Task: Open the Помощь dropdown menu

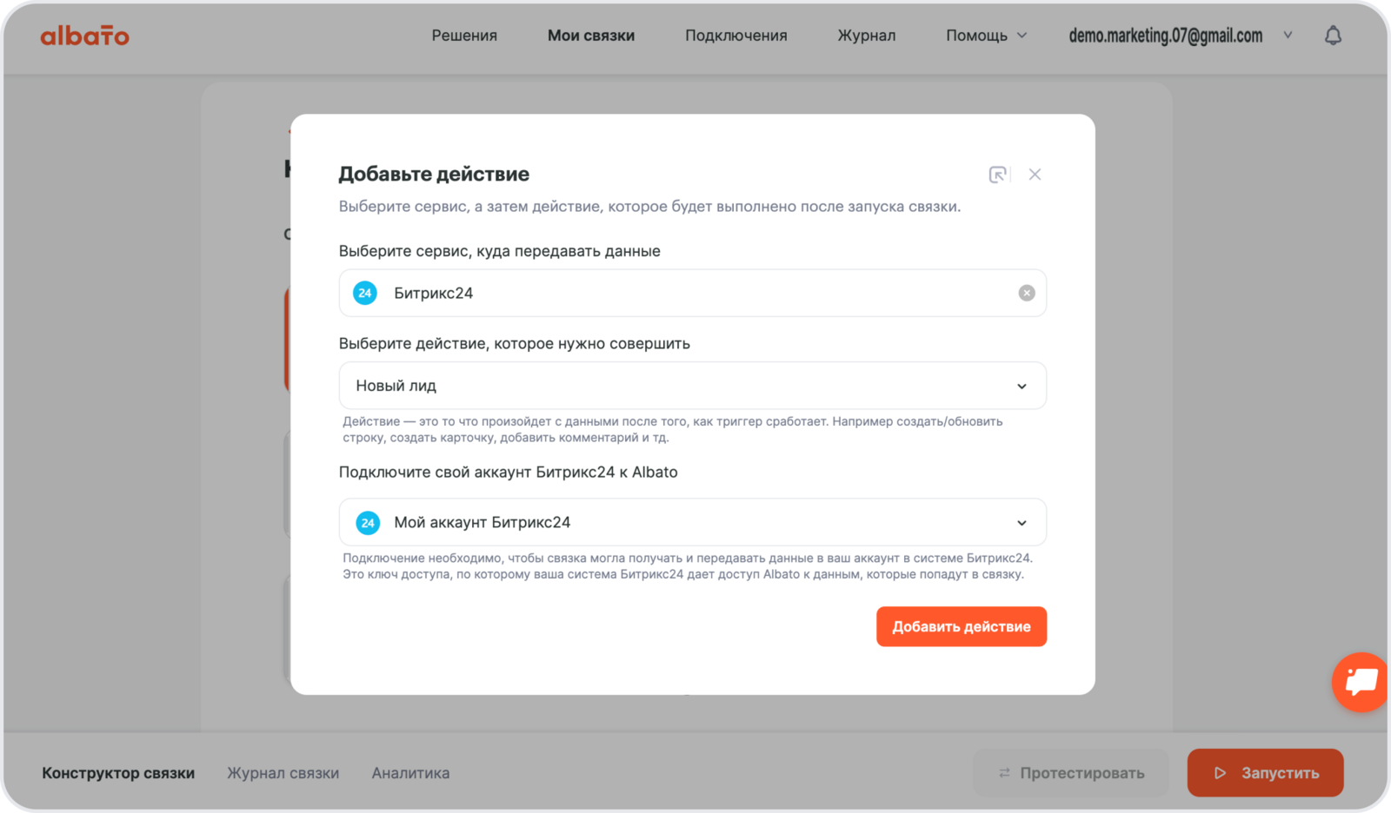Action: point(986,36)
